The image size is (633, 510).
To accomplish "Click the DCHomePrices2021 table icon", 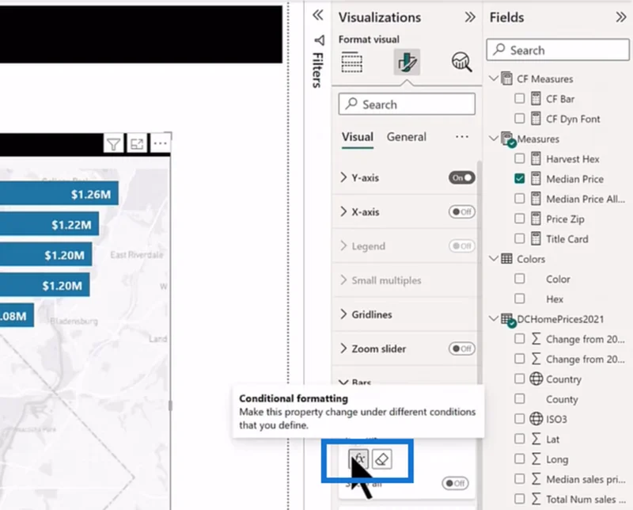I will tap(507, 320).
